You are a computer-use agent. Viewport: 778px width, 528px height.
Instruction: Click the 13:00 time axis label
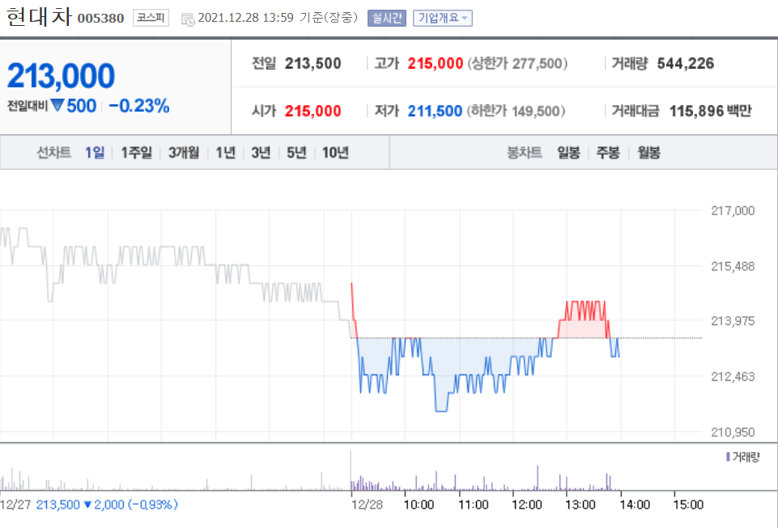tap(580, 505)
